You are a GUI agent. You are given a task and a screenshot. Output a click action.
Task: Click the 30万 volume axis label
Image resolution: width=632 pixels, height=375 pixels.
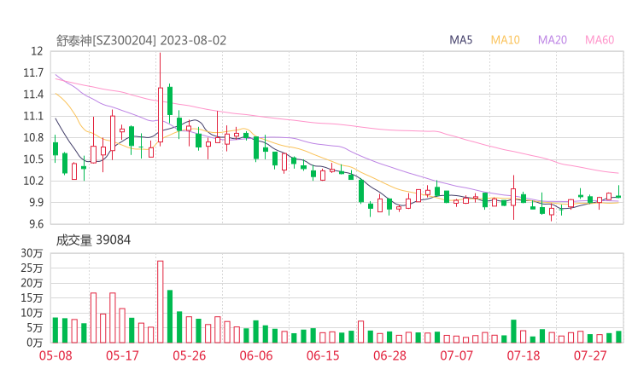coord(32,253)
